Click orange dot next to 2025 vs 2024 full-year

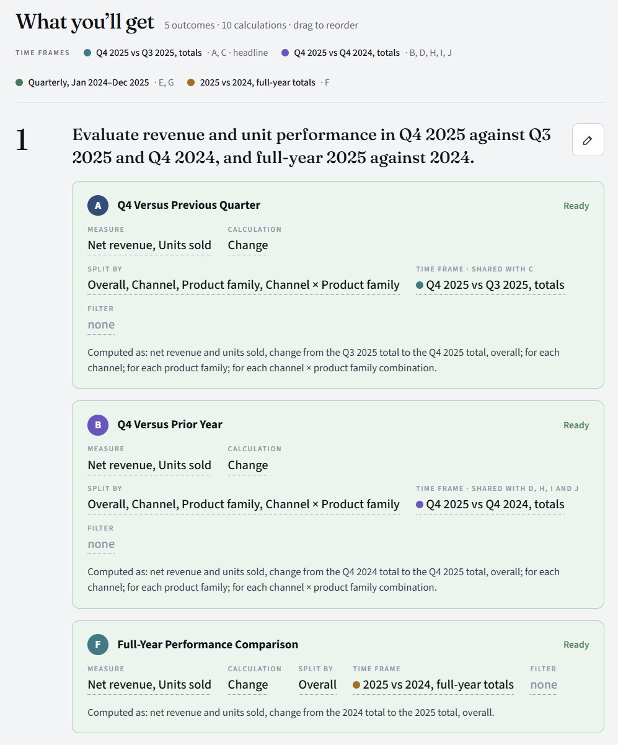pyautogui.click(x=192, y=82)
